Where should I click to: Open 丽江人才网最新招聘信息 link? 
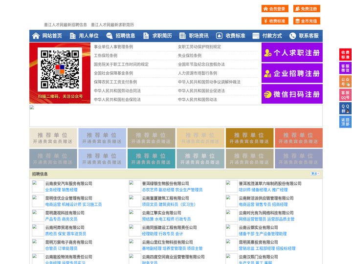66,25
